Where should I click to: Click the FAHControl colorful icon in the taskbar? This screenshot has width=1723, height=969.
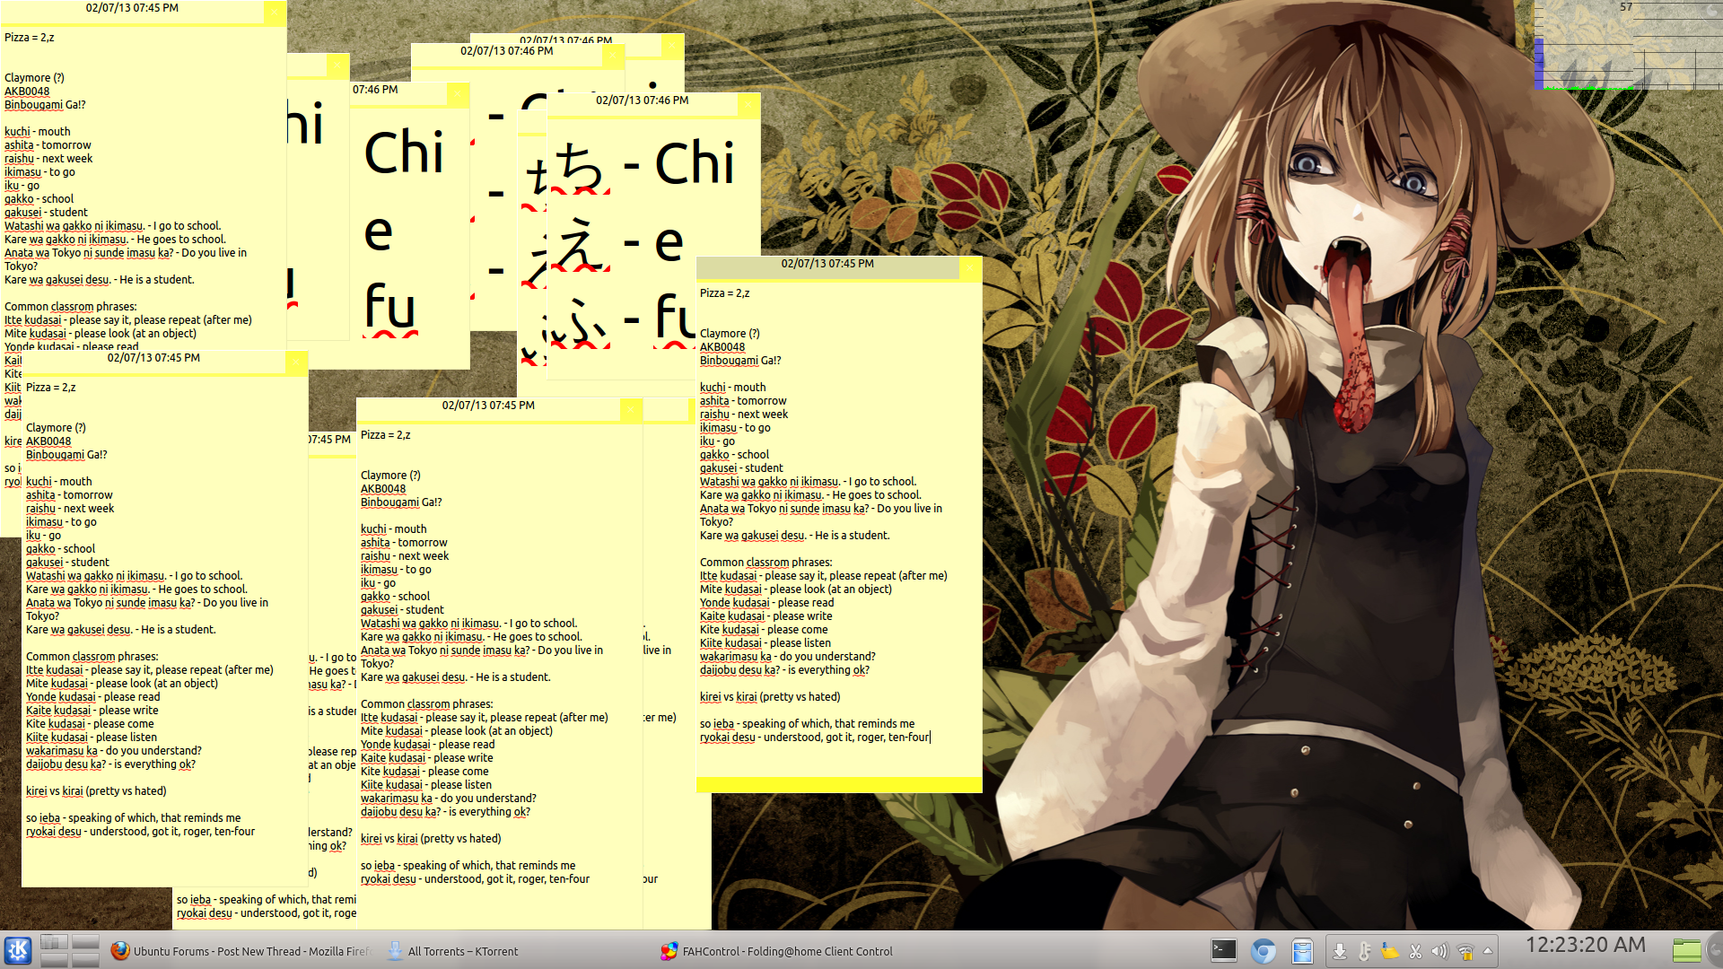click(669, 951)
